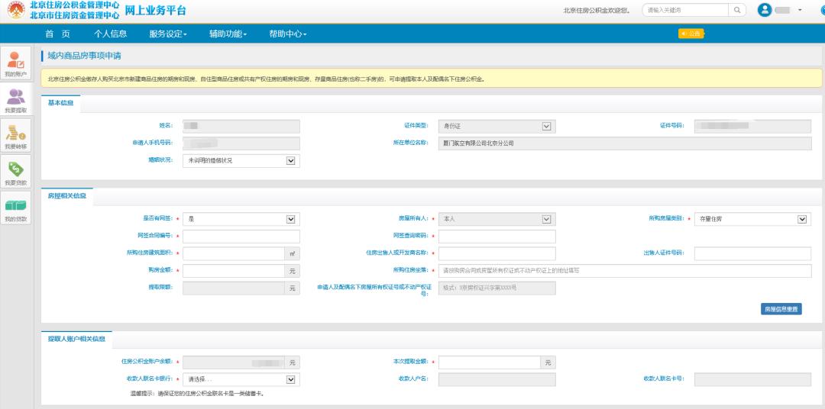Click 购房金额 input field
825x409 pixels.
[x=234, y=271]
